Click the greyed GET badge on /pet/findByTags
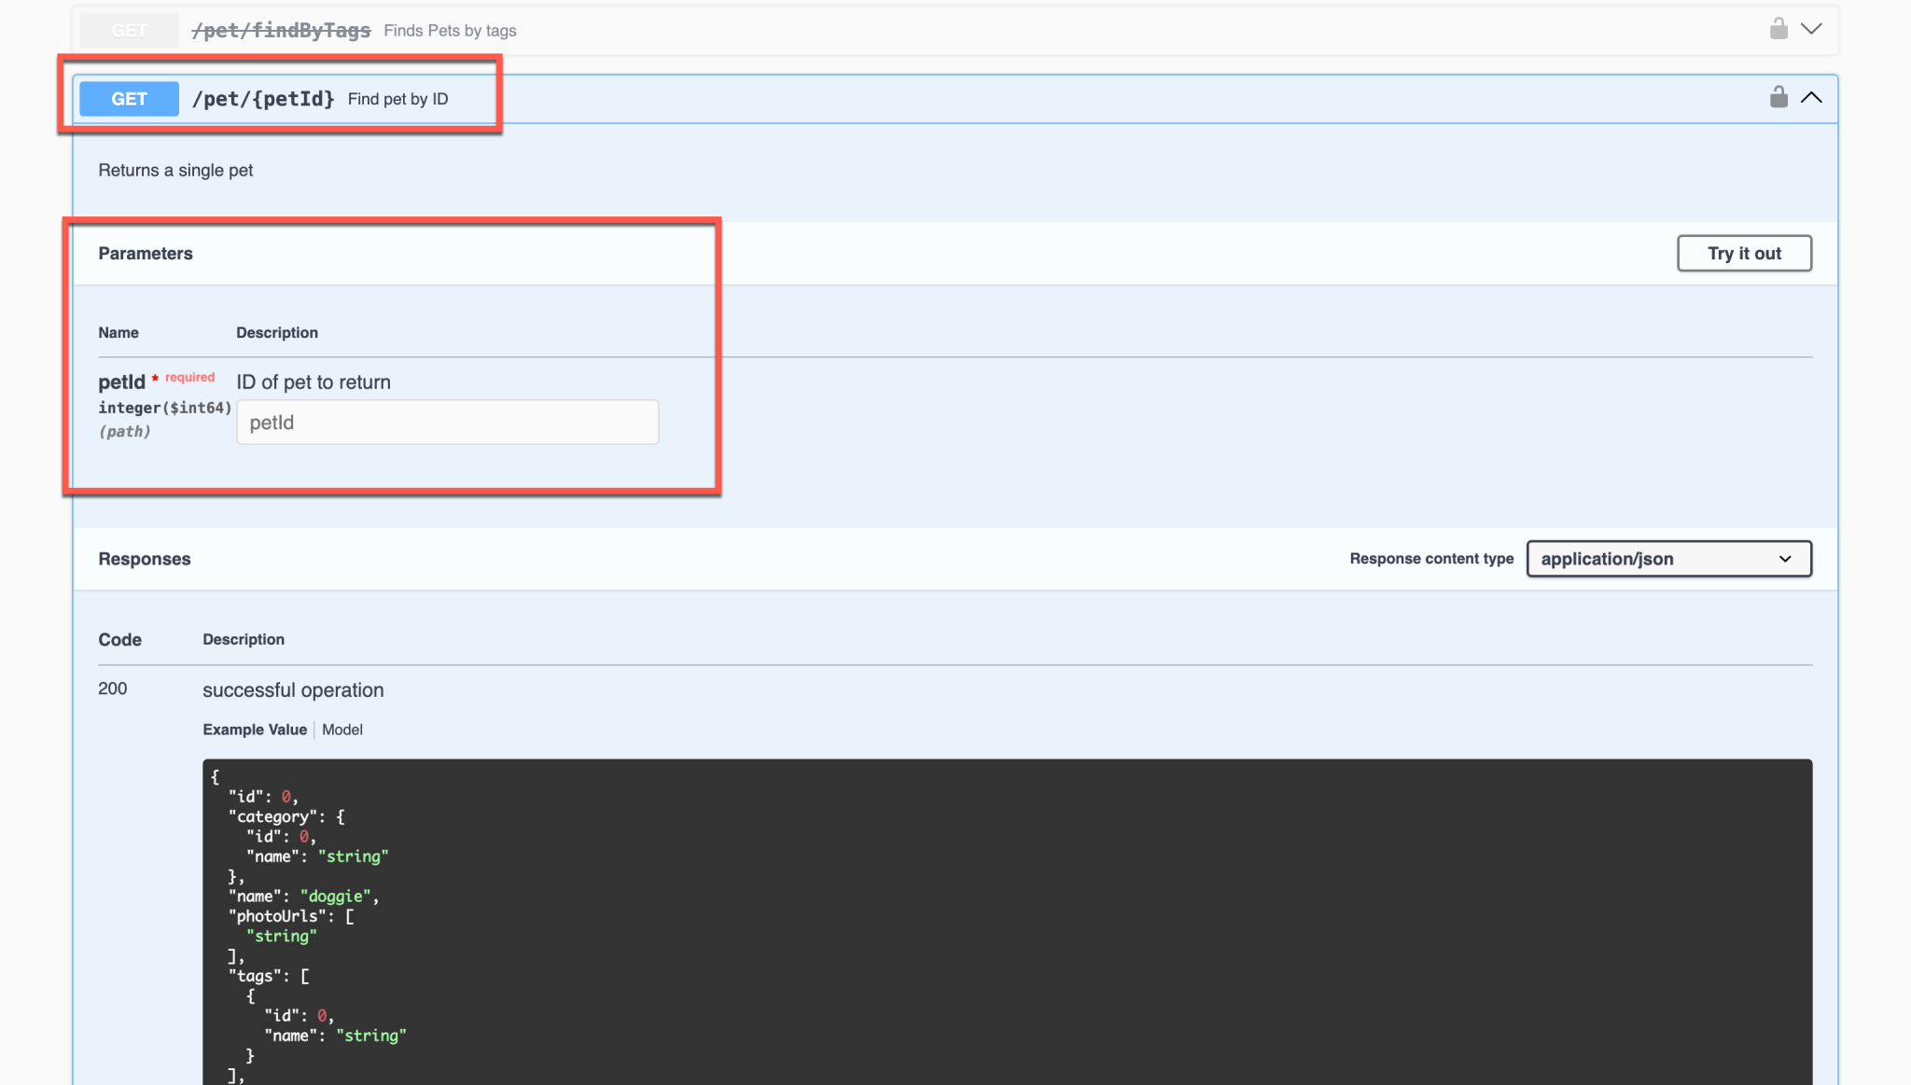This screenshot has height=1085, width=1911. [x=129, y=29]
